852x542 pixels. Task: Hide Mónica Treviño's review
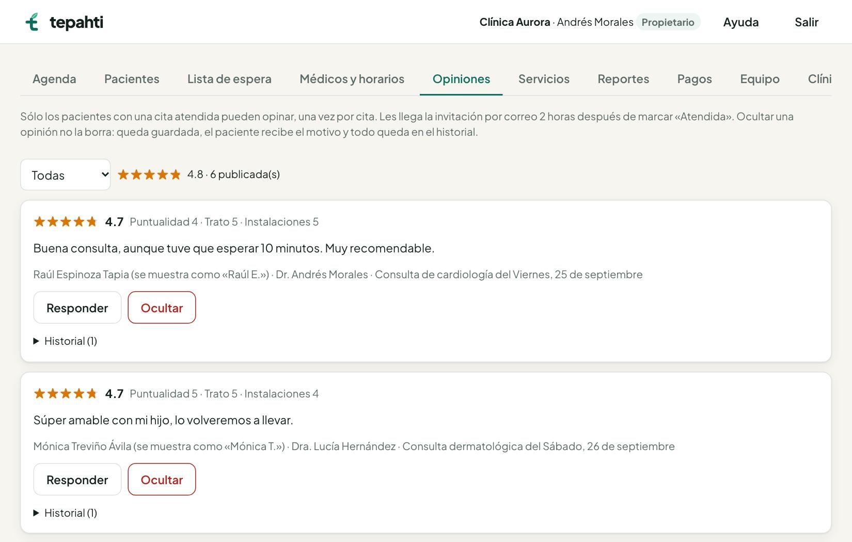tap(162, 480)
